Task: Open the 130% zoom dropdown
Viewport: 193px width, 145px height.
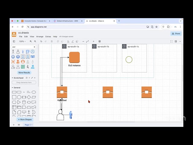Action: 22,41
